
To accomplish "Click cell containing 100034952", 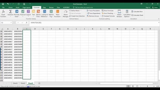I will tap(8, 31).
